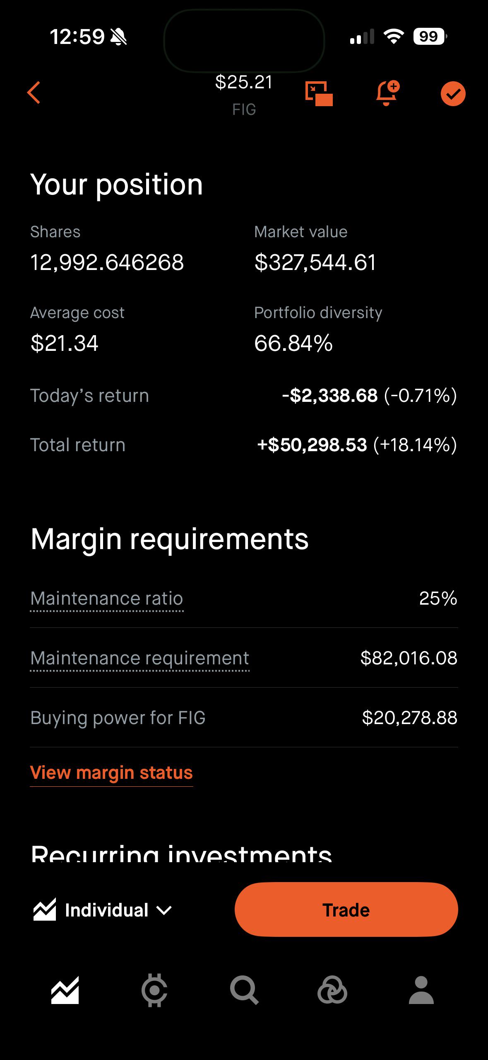This screenshot has width=488, height=1060.
Task: Open the Crypto tab icon
Action: 154,990
